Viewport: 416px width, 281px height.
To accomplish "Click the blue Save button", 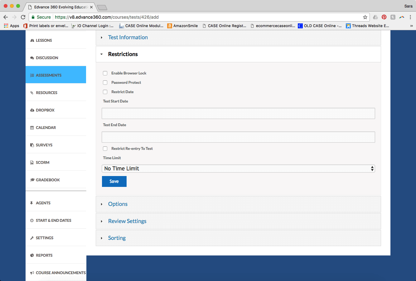I will point(114,181).
